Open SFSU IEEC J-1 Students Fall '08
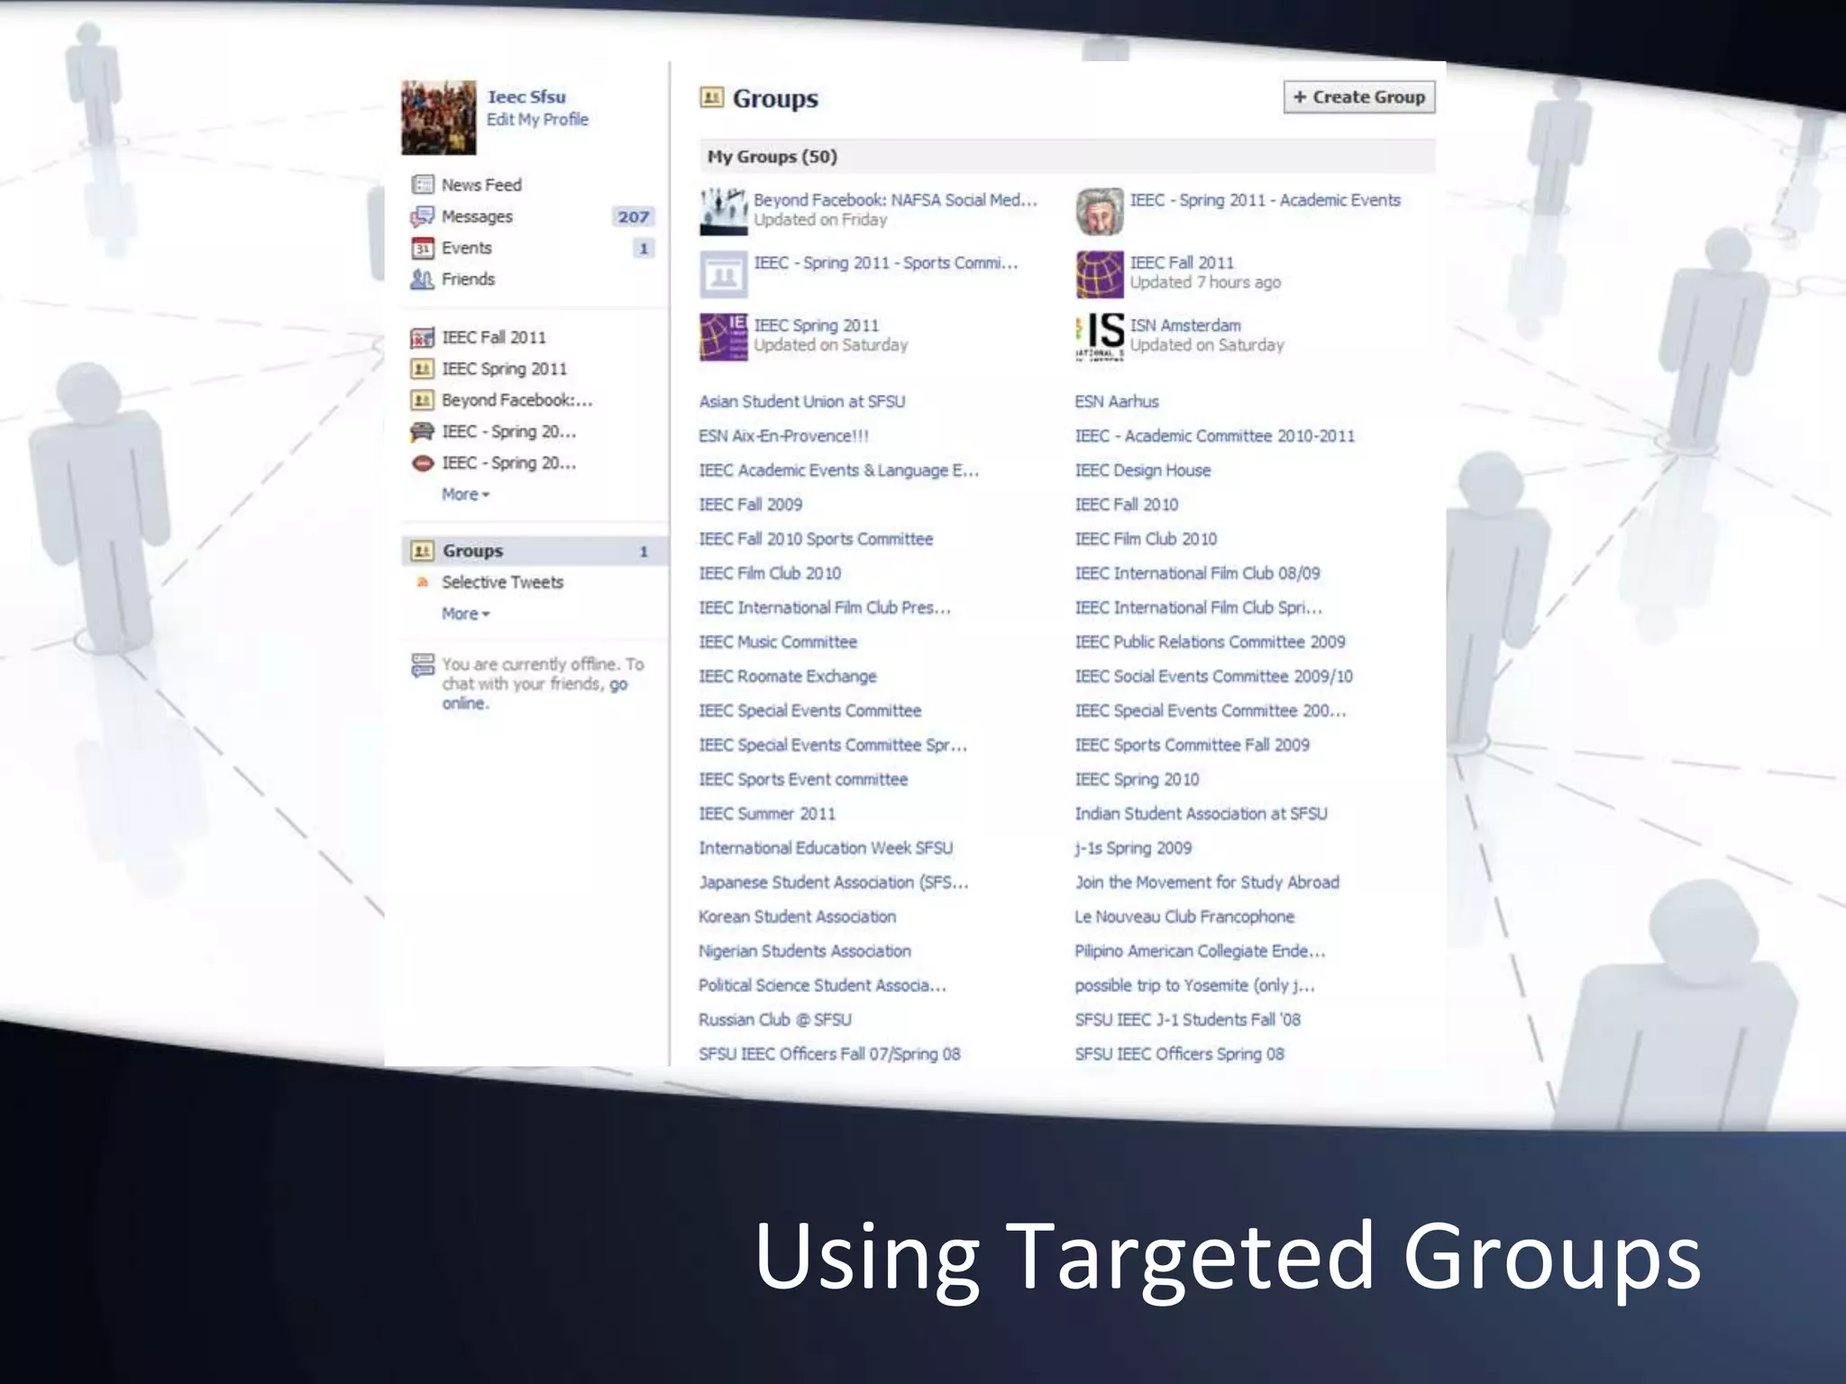Screen dimensions: 1846x1384 click(1187, 1020)
